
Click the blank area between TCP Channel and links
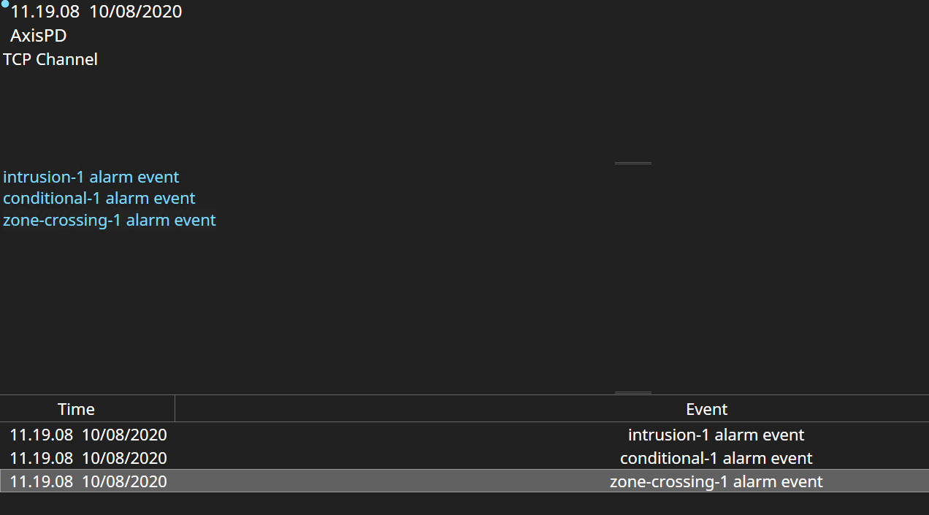[292, 117]
